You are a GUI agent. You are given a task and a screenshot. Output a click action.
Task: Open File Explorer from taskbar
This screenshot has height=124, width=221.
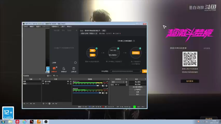pyautogui.click(x=10, y=122)
